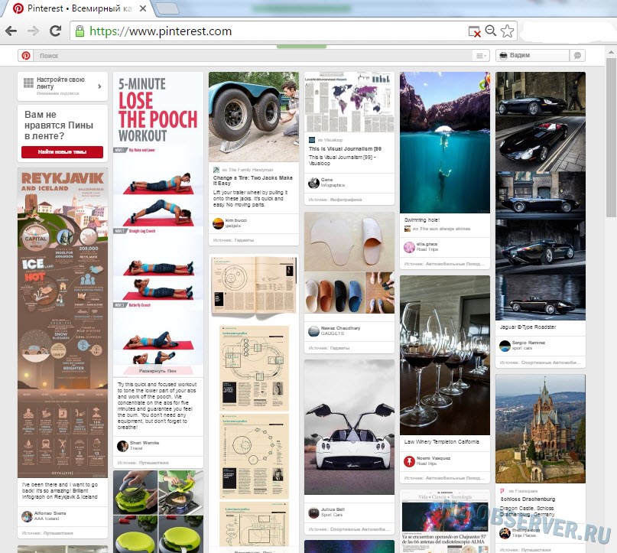The width and height of the screenshot is (617, 553).
Task: Click the ella.grace pinner avatar
Action: click(x=409, y=247)
